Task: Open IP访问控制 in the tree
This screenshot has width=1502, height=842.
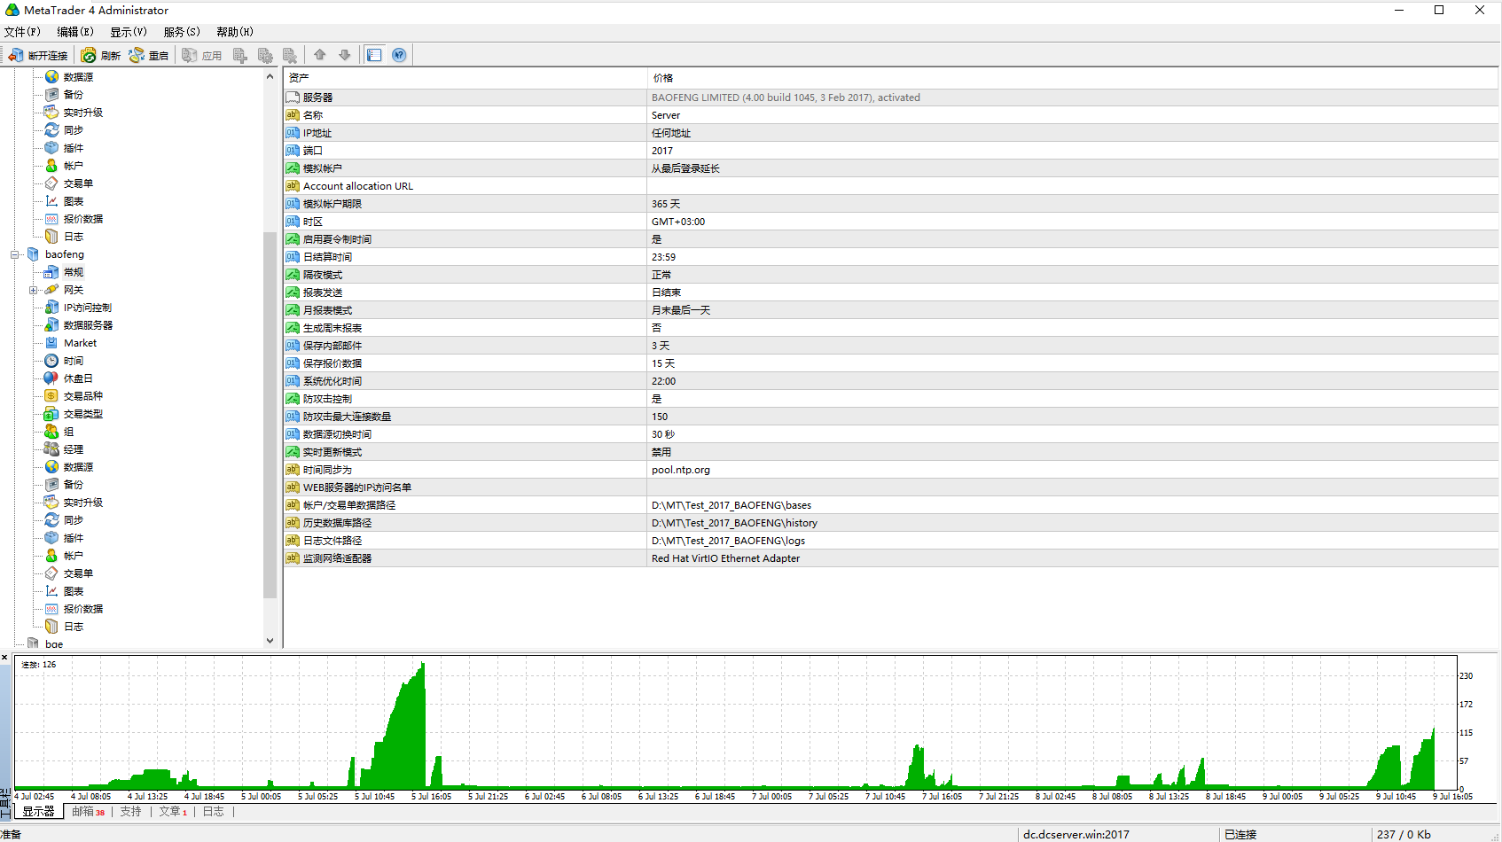Action: coord(88,308)
